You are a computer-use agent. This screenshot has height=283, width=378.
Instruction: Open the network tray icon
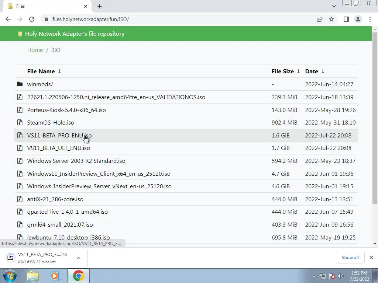point(323,276)
